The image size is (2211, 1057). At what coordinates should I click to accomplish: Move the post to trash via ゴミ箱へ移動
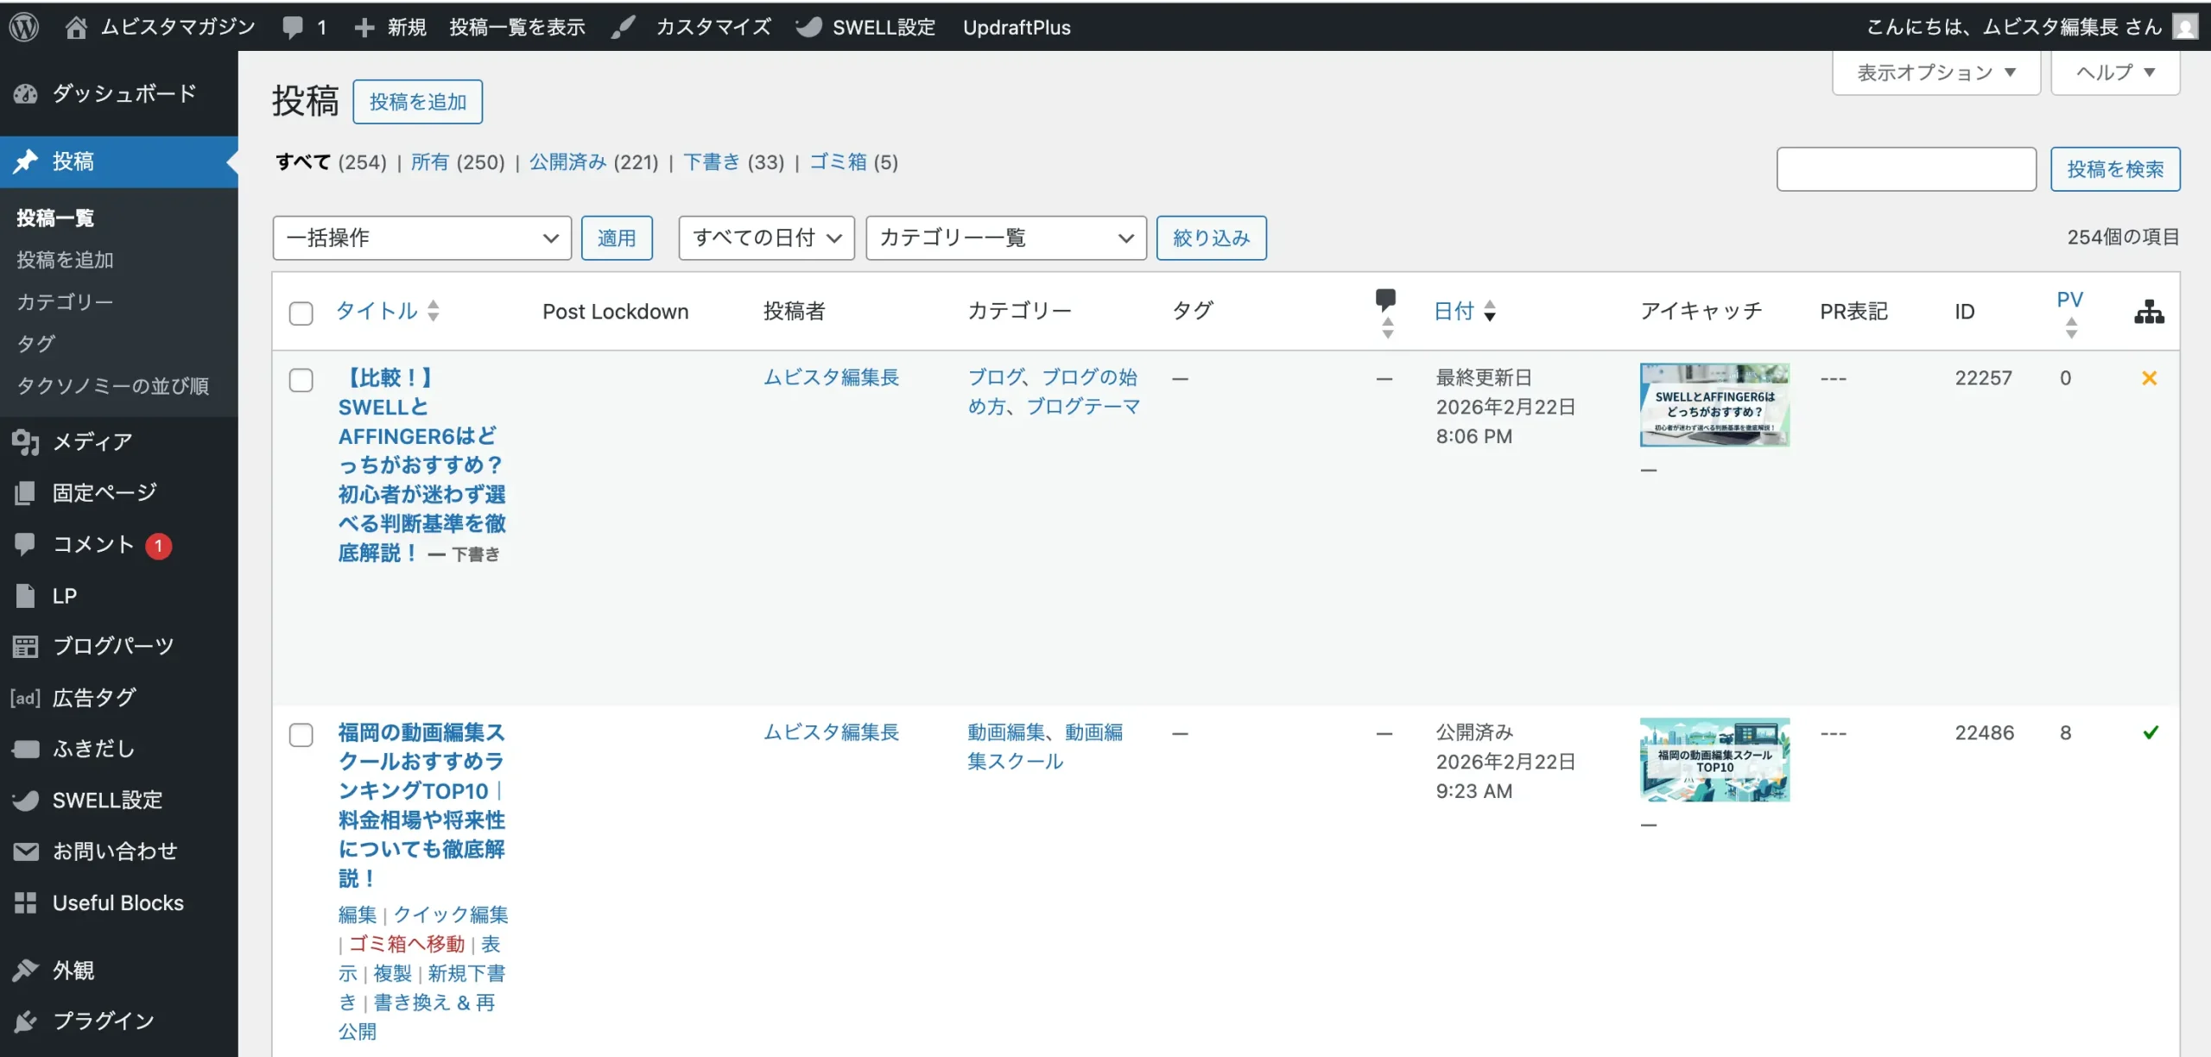(406, 944)
